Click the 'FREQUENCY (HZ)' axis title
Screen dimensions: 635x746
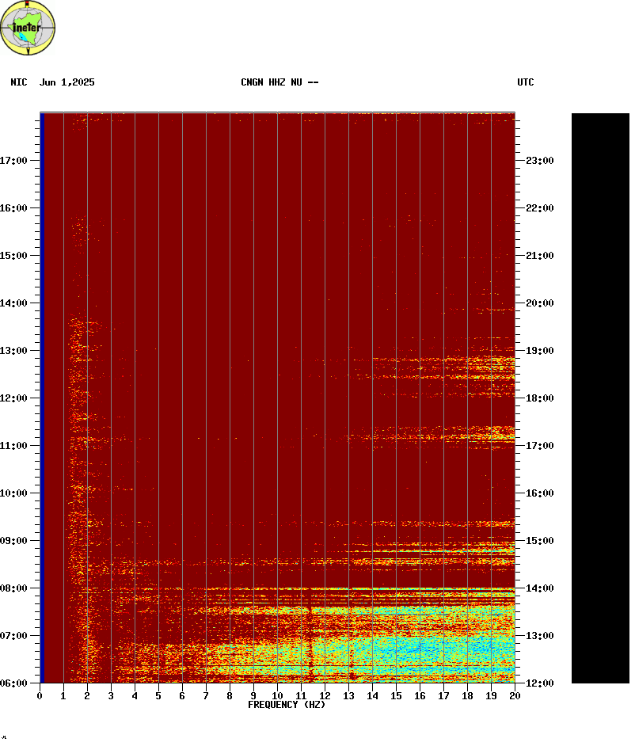point(287,705)
